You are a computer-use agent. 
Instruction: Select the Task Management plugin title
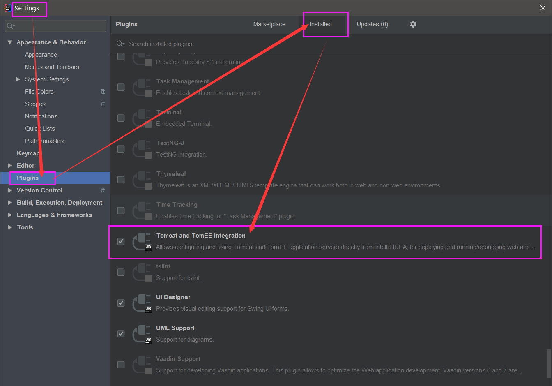183,81
